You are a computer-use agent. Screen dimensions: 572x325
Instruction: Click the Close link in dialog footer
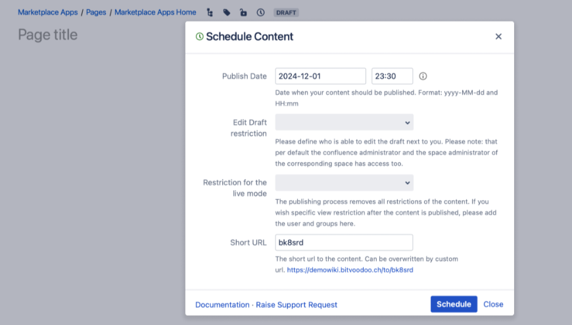493,304
